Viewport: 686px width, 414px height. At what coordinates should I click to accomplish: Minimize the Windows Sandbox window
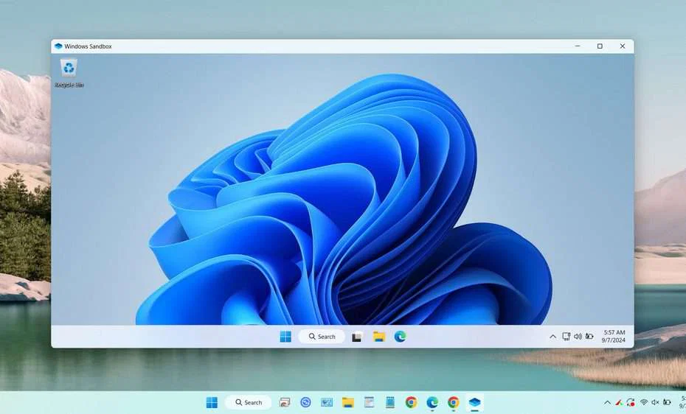click(x=578, y=46)
